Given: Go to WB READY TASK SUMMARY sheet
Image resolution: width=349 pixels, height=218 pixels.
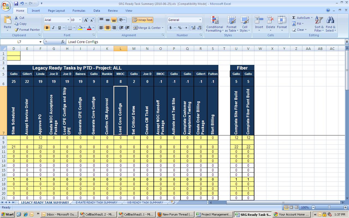Looking at the screenshot, I should [x=145, y=202].
